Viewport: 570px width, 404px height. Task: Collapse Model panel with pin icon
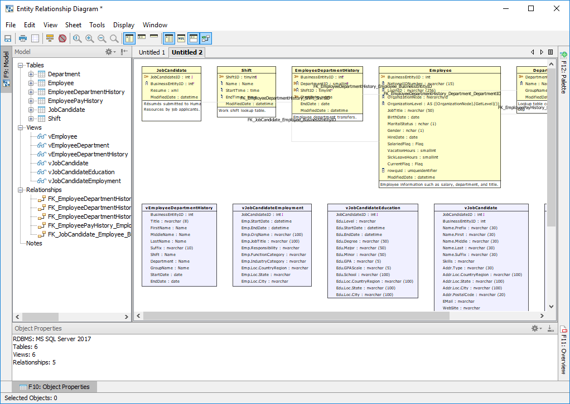(124, 52)
